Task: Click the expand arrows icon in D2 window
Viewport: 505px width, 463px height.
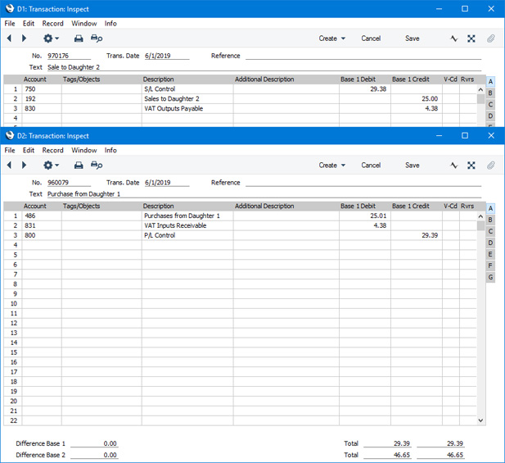Action: pyautogui.click(x=471, y=166)
